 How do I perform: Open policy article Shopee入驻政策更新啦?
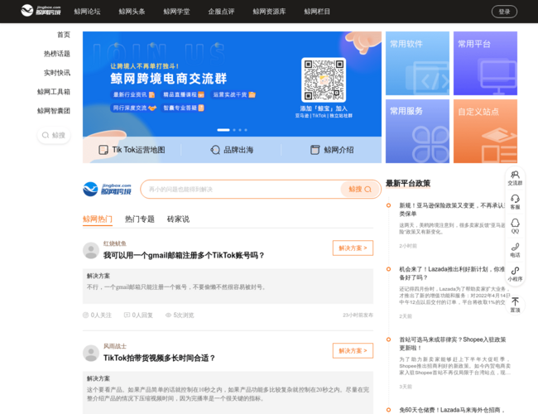pyautogui.click(x=452, y=344)
